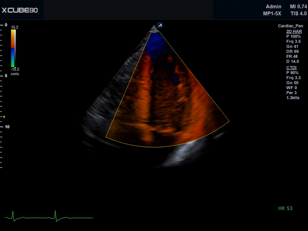Click the MI 0.74 readout

coord(298,7)
